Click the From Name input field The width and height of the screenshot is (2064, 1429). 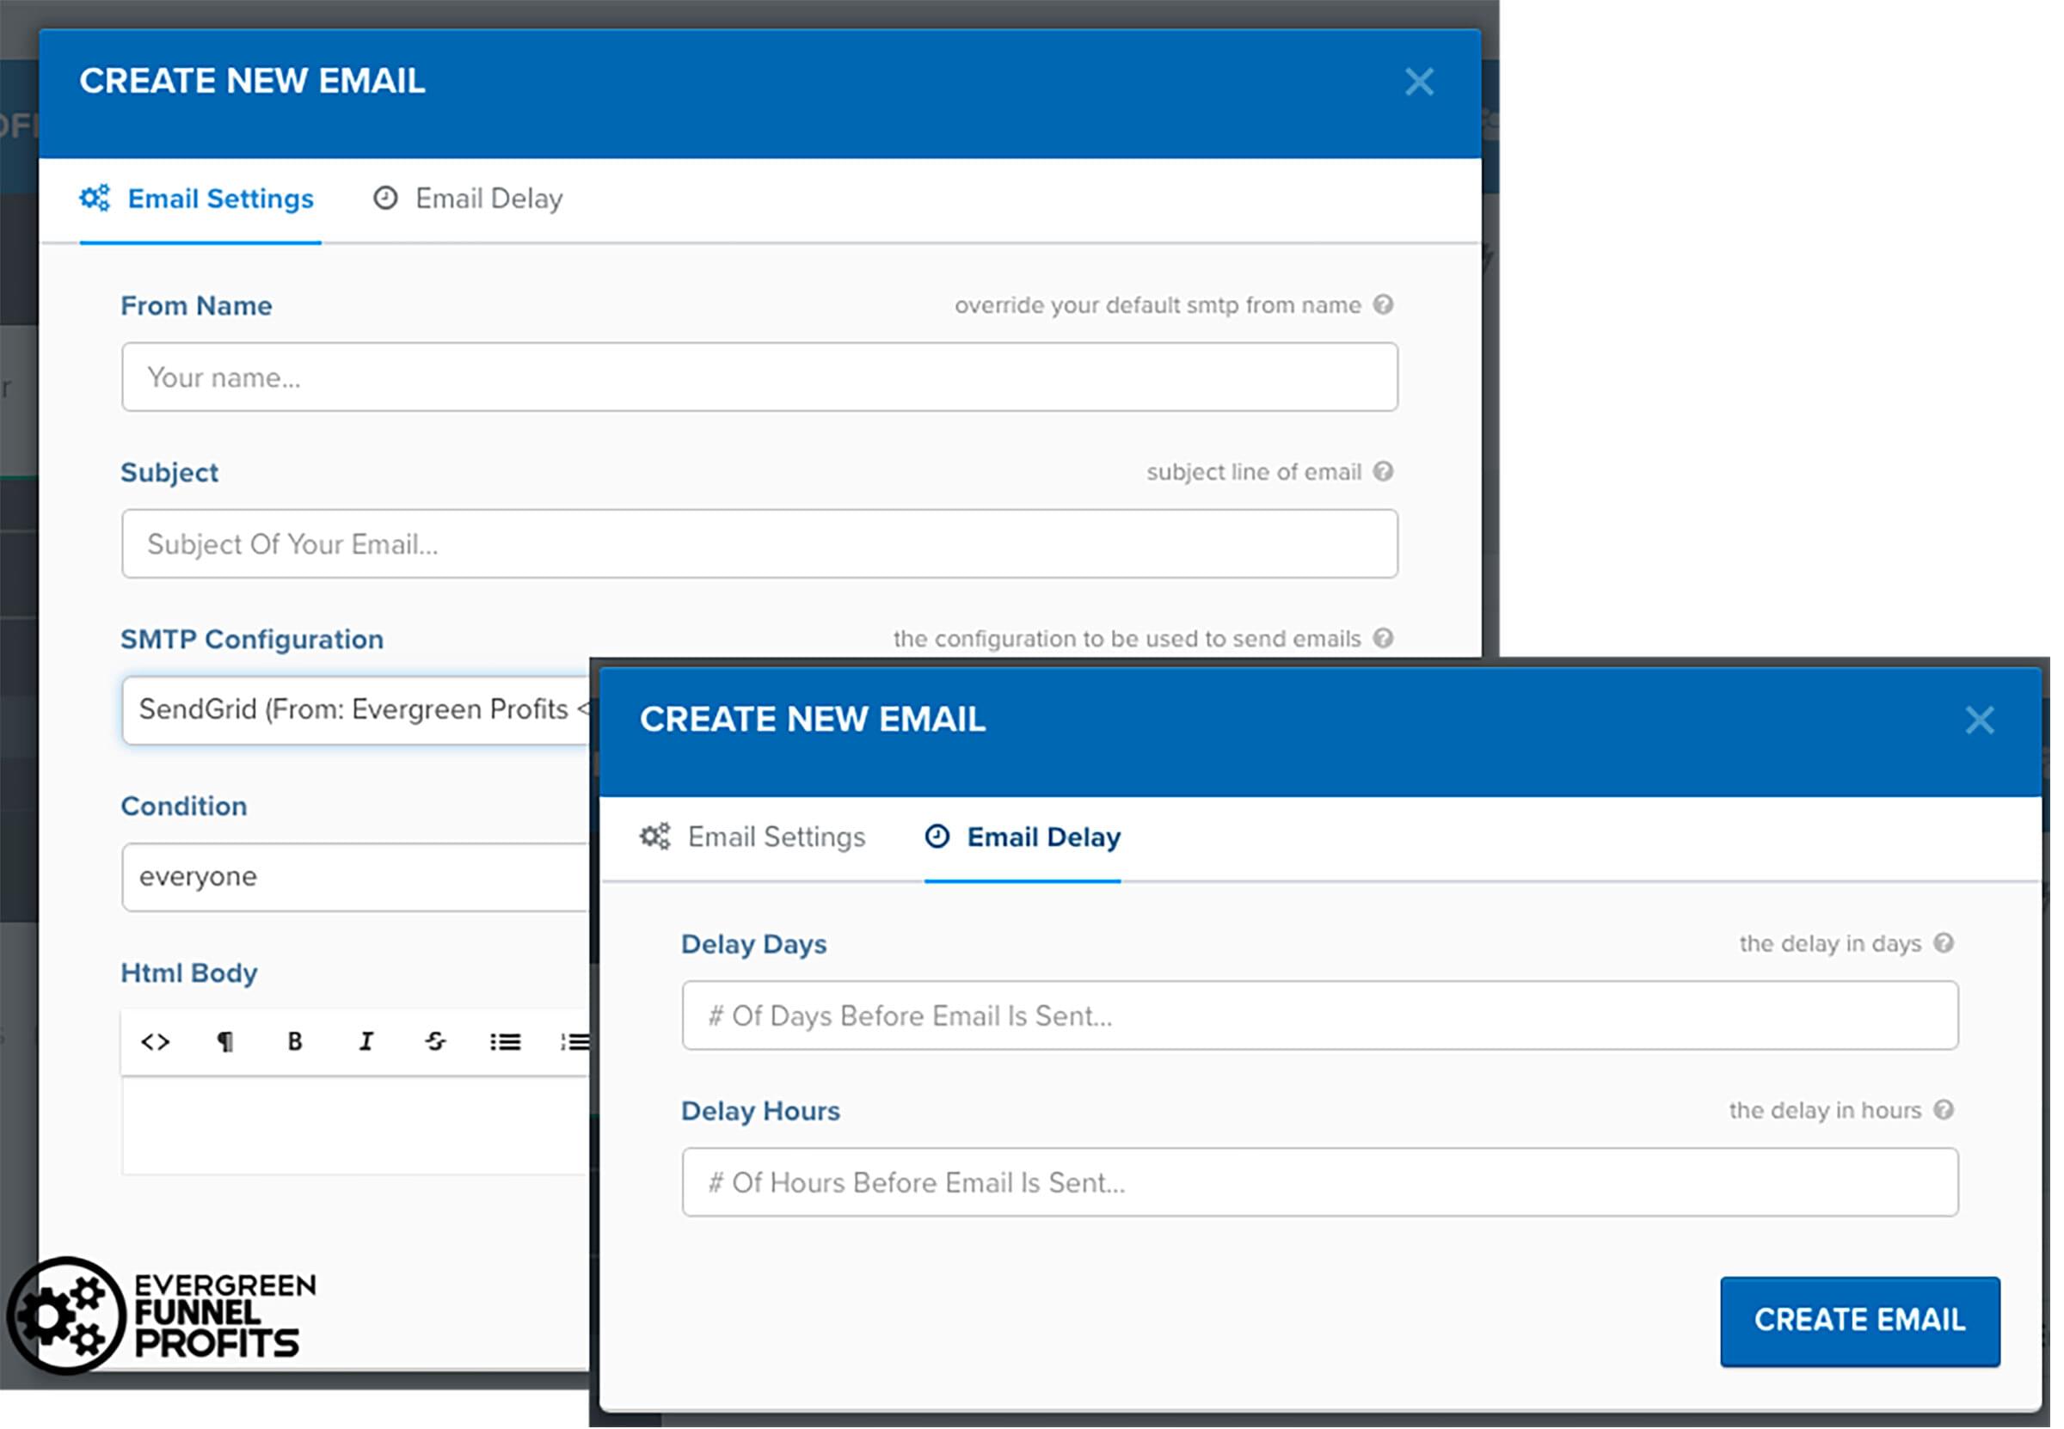pyautogui.click(x=759, y=377)
